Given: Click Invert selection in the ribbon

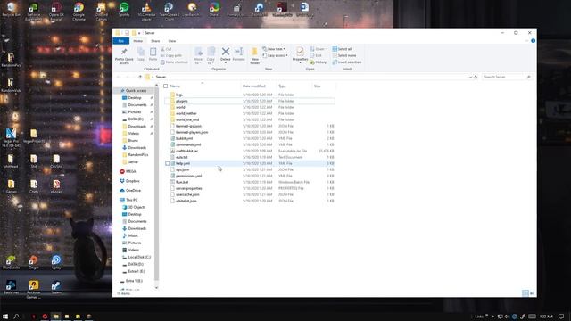Looking at the screenshot, I should point(347,62).
